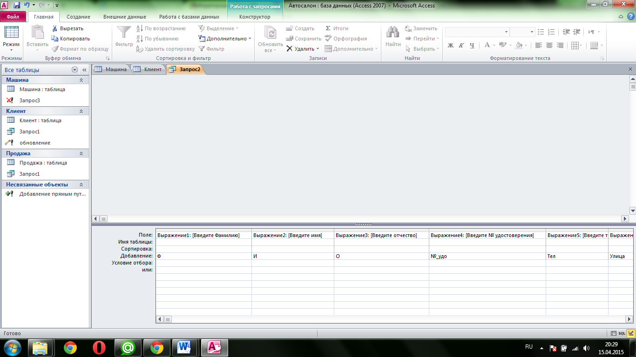Copy selection with Копировать
636x357 pixels.
point(71,39)
